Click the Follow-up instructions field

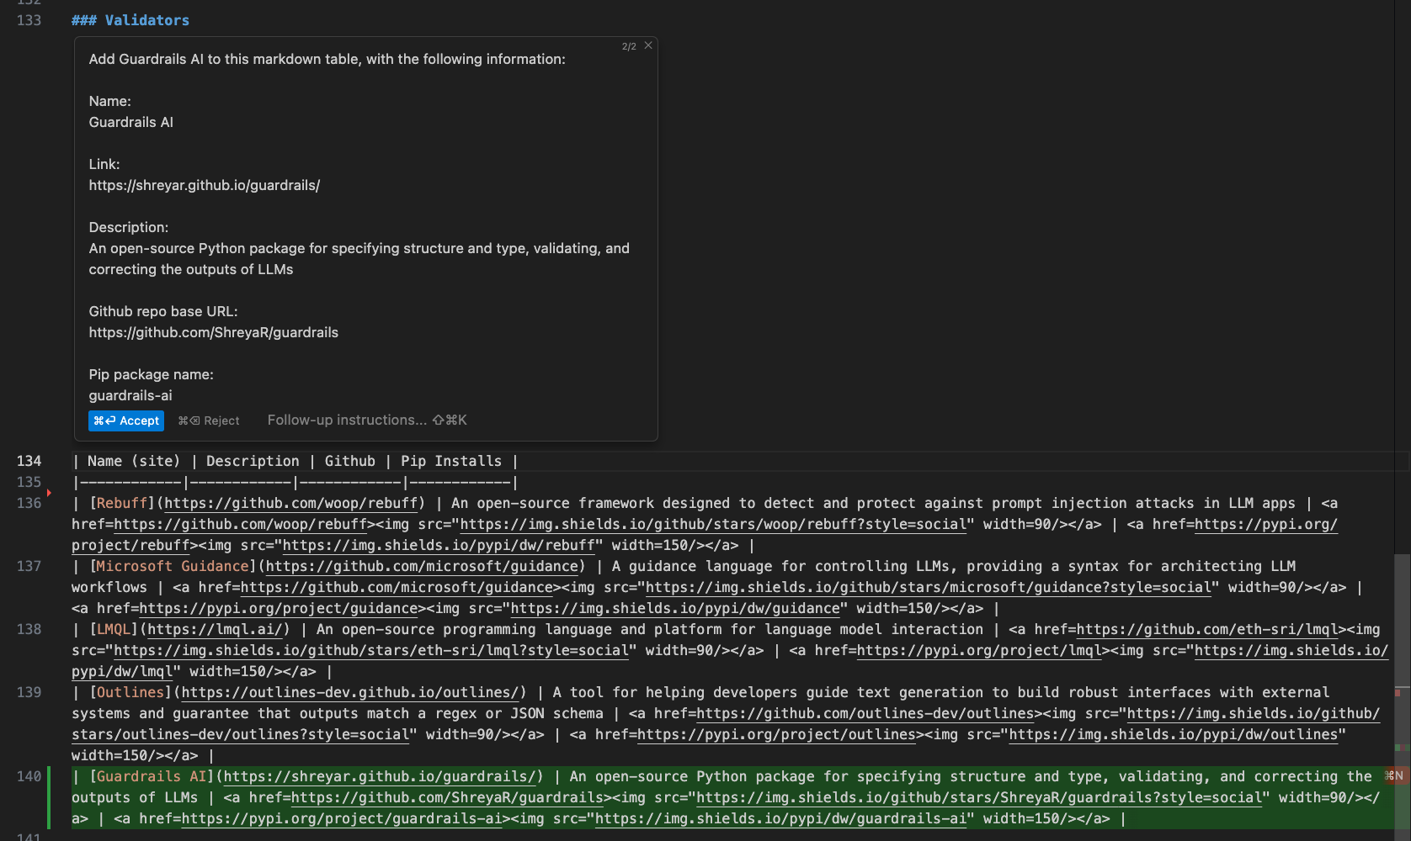pos(349,420)
